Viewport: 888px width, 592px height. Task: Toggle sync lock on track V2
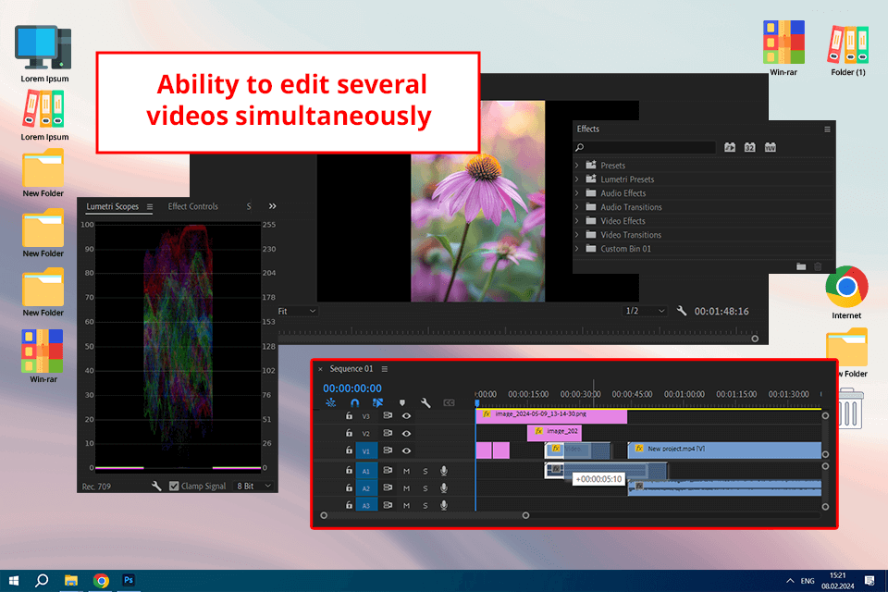pos(388,434)
